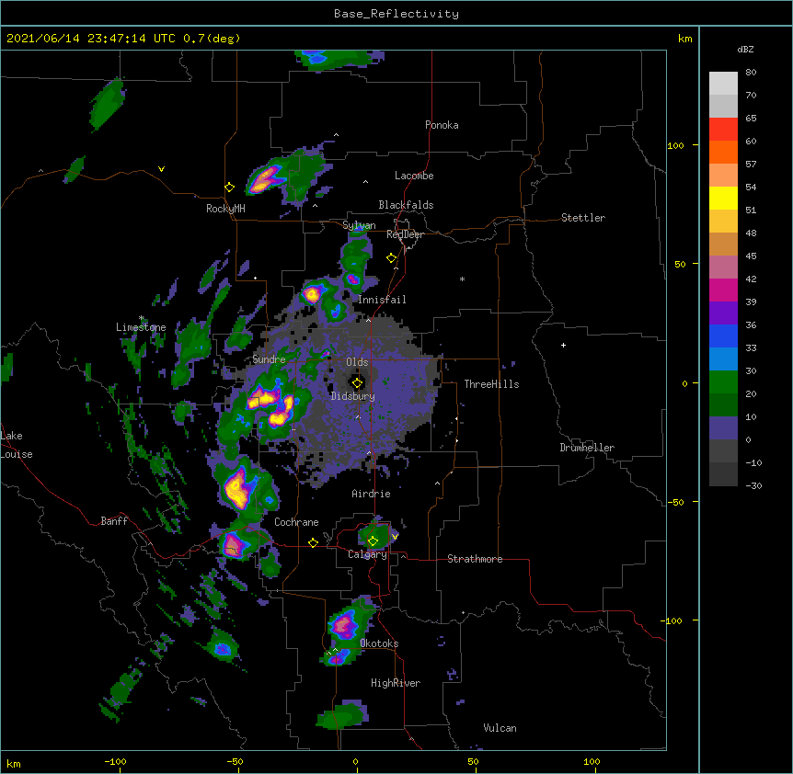Click the RockyMH label
793x774 pixels.
225,209
